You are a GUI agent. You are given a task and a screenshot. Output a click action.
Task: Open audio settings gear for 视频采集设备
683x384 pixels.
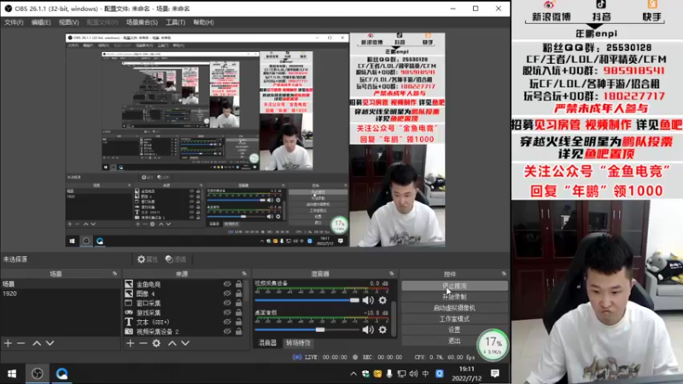382,300
